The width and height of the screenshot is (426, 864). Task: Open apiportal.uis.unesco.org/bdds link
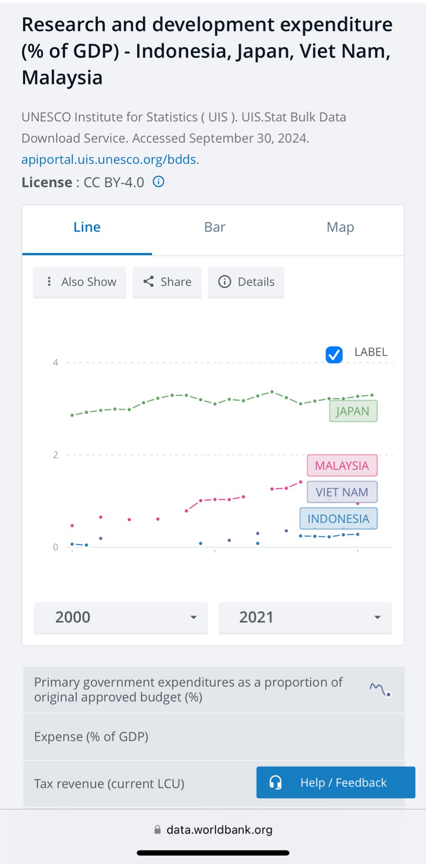coord(109,159)
